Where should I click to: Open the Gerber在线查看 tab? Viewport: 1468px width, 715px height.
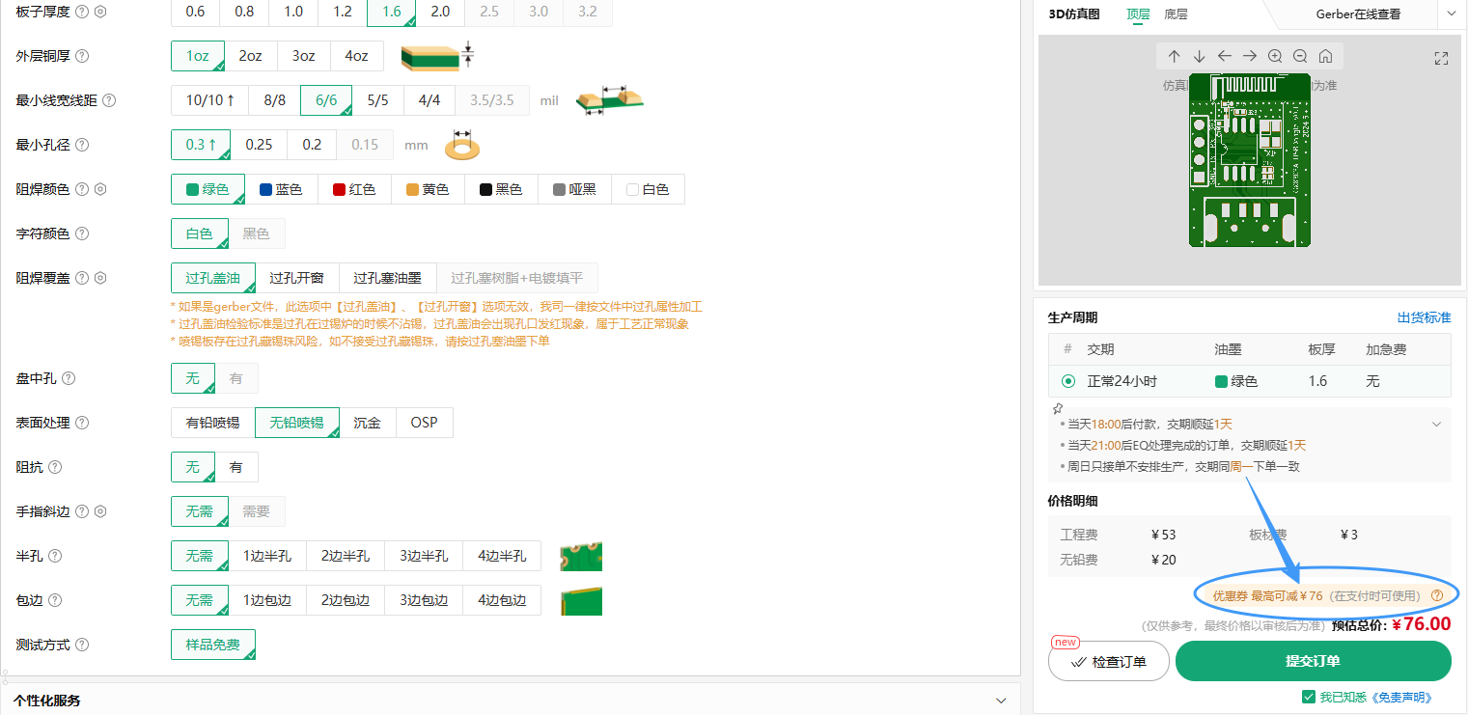pos(1357,14)
